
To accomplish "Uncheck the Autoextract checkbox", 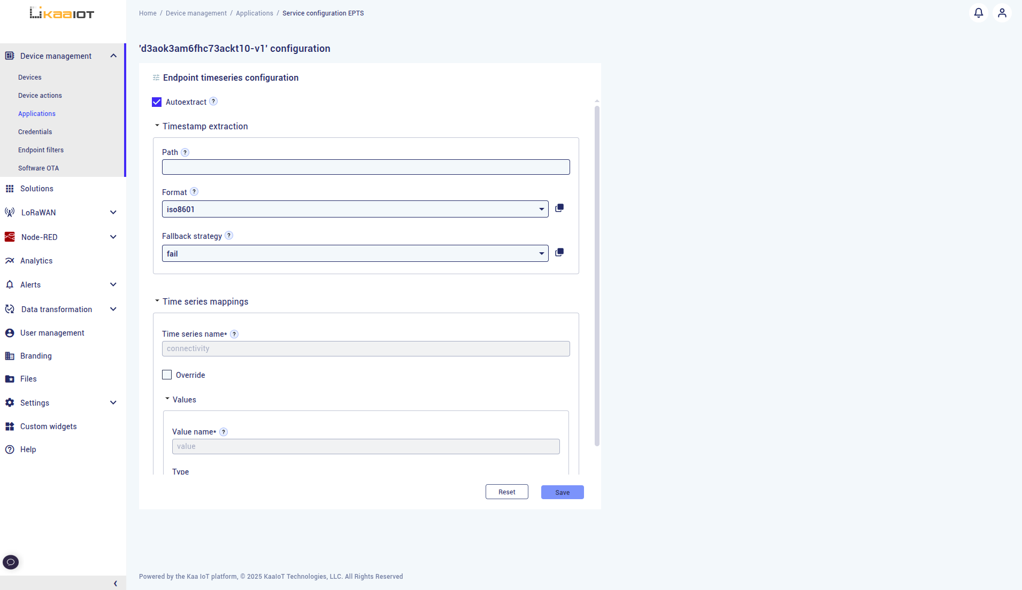I will (156, 102).
